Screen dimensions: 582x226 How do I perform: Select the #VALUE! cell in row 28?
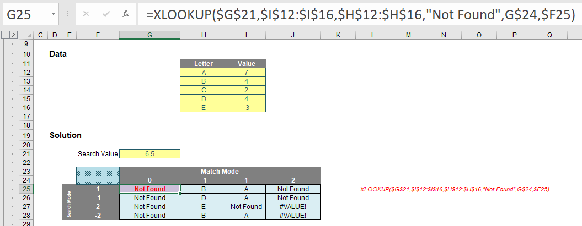[293, 215]
